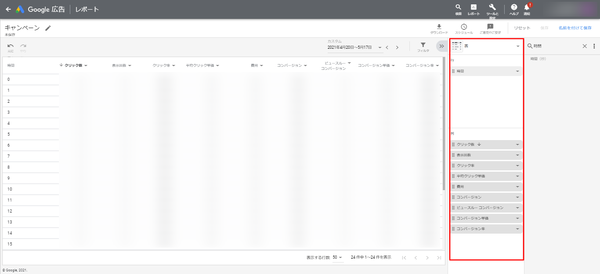Image resolution: width=600 pixels, height=274 pixels.
Task: Click search magnifier in field panel
Action: pyautogui.click(x=530, y=46)
